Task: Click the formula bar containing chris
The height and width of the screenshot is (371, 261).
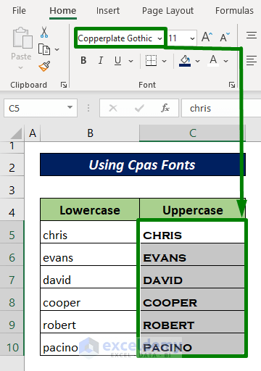Action: (221, 108)
